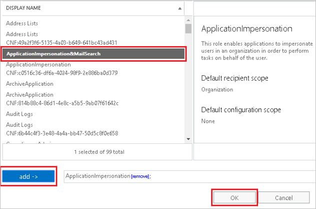Confirm the selection with the OK button

[234, 198]
